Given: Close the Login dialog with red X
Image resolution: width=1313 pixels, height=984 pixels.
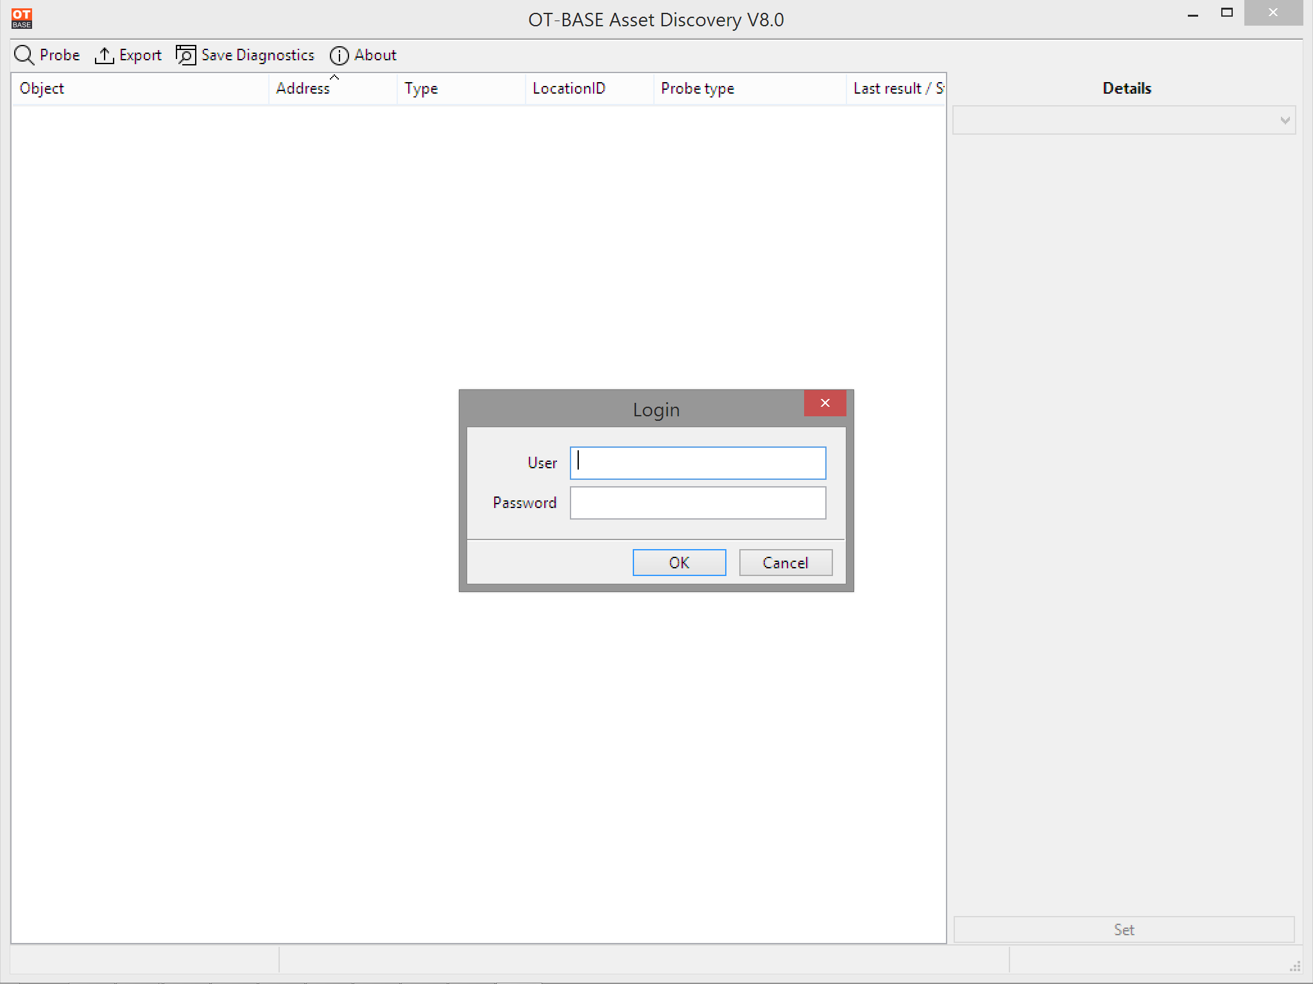Looking at the screenshot, I should pos(825,403).
